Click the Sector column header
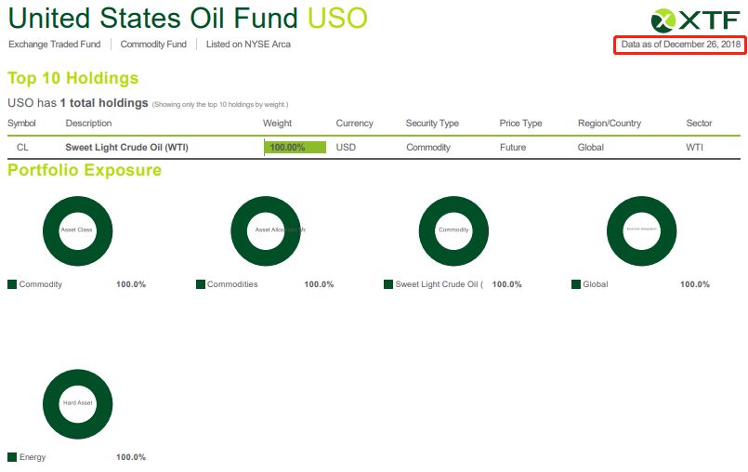The width and height of the screenshot is (748, 472). [x=699, y=124]
